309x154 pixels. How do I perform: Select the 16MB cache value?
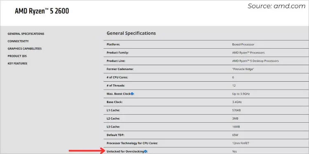click(x=236, y=127)
